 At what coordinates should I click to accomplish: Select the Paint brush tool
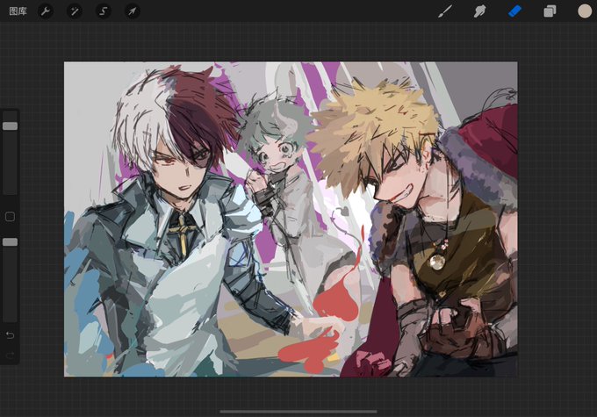445,11
